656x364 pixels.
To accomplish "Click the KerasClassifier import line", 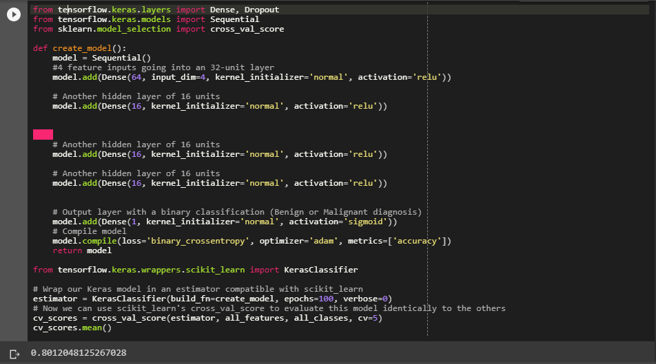I will (196, 270).
